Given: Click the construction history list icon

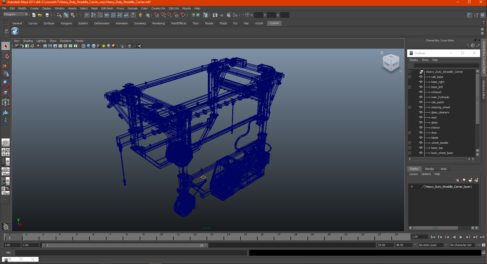Looking at the screenshot, I should (x=206, y=15).
